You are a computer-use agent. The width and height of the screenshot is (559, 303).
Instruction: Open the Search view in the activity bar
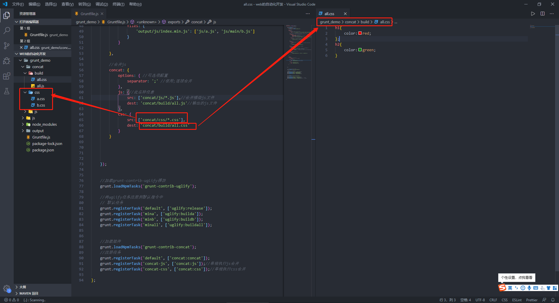click(x=7, y=30)
